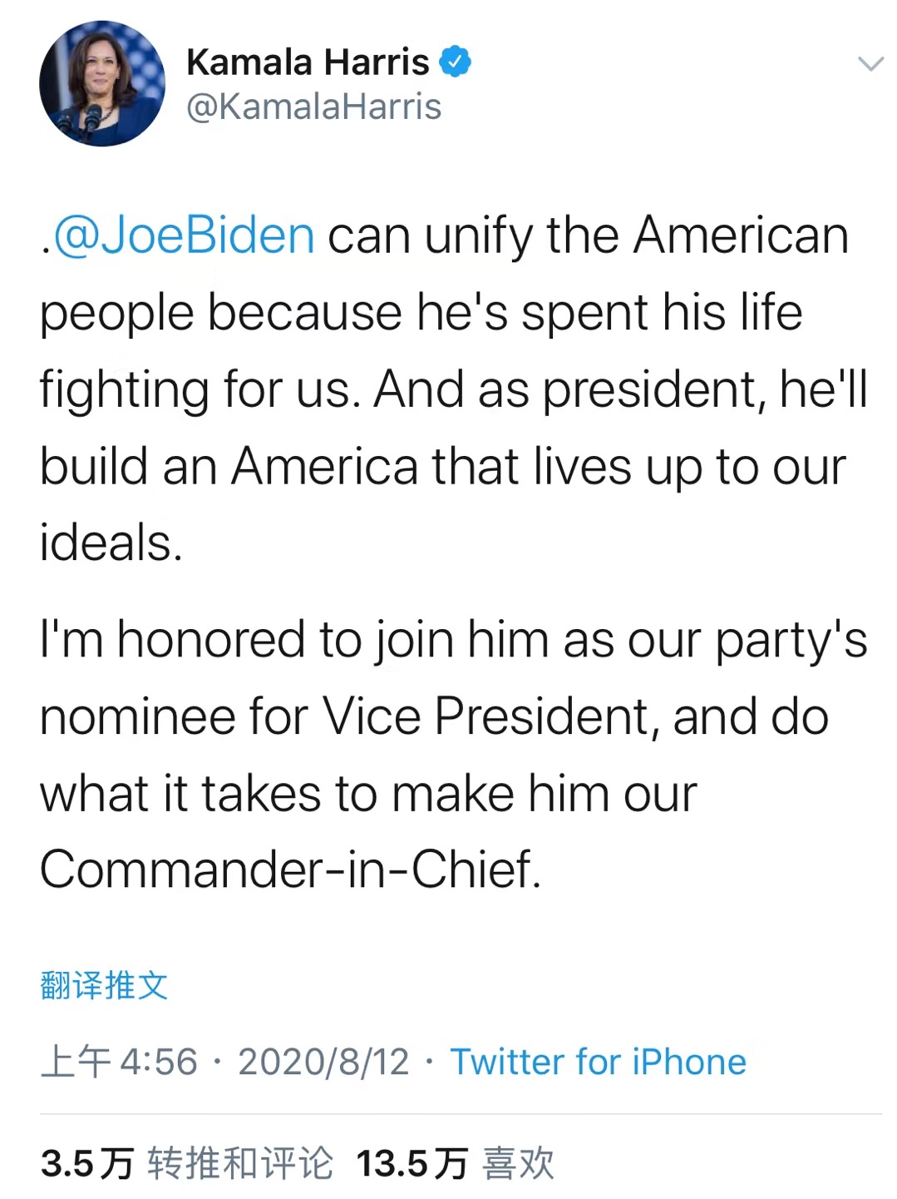The image size is (897, 1199).
Task: Click the words "fighting for us" in tweet
Action: (200, 389)
